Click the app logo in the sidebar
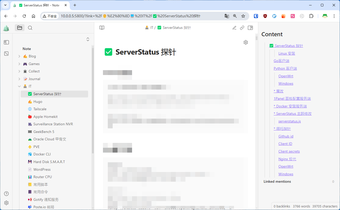Viewport: 340px width, 210px height. (x=6, y=28)
